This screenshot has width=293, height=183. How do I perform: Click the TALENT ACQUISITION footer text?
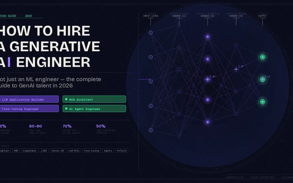click(262, 177)
